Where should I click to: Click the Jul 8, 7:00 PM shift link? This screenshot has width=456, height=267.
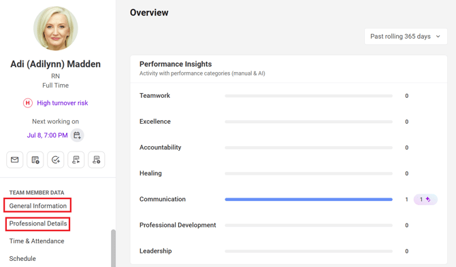coord(48,135)
